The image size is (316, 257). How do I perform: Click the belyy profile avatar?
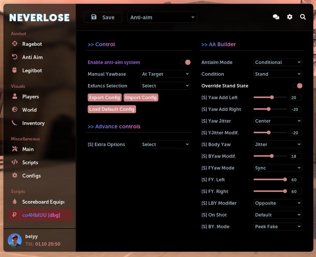(15, 240)
